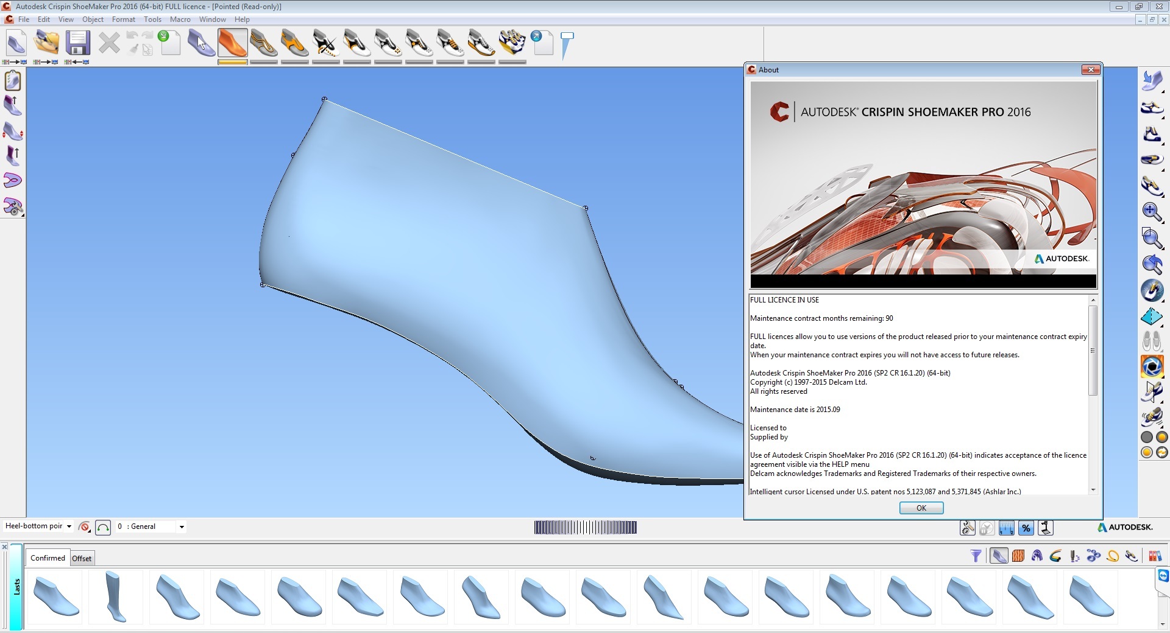The width and height of the screenshot is (1170, 633).
Task: Toggle the percent button
Action: 1026,528
